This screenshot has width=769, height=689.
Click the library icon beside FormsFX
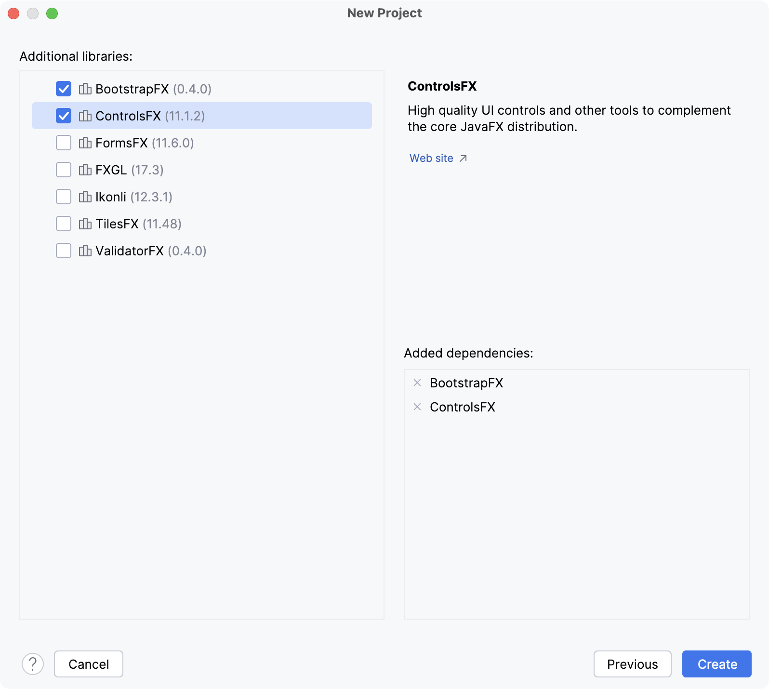tap(85, 143)
